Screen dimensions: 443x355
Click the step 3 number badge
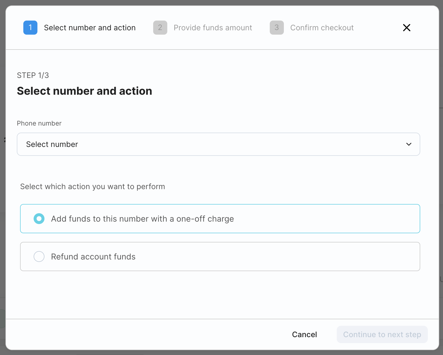click(277, 28)
